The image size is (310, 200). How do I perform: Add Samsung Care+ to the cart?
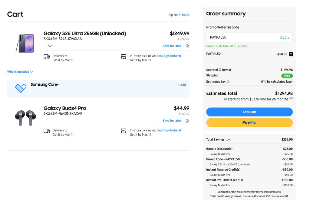182,85
